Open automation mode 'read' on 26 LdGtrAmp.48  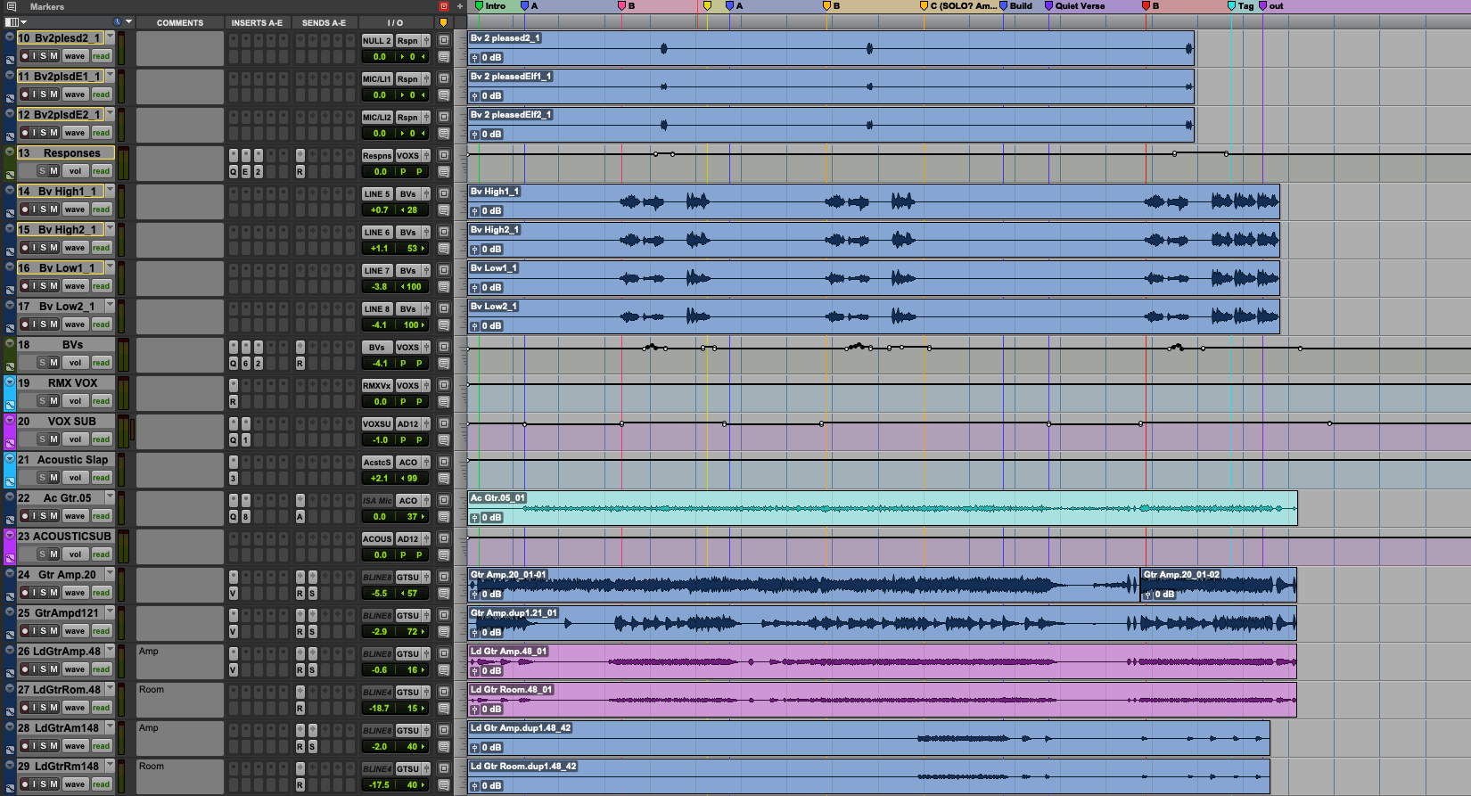pos(102,669)
